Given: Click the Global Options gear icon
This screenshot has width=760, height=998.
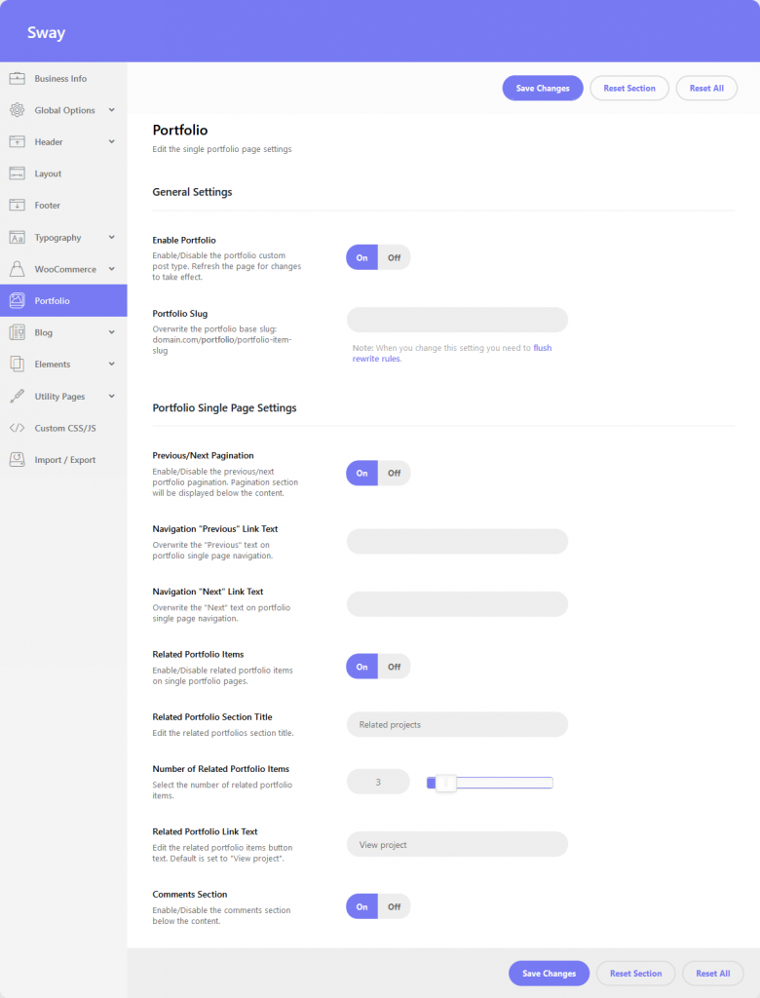Looking at the screenshot, I should click(17, 110).
